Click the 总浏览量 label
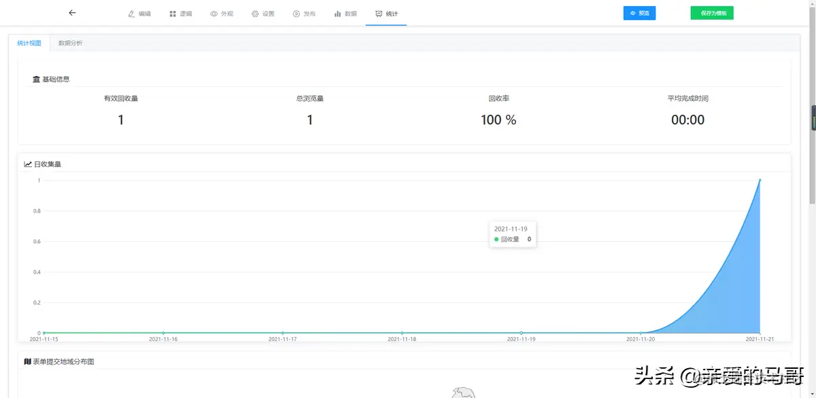Screen dimensions: 816x398 pos(310,98)
